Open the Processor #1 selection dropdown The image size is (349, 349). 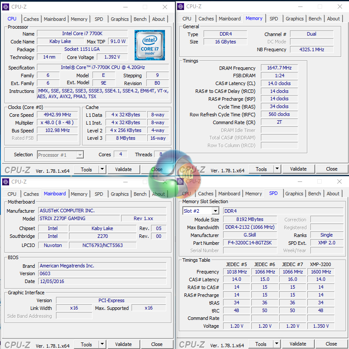pyautogui.click(x=80, y=155)
